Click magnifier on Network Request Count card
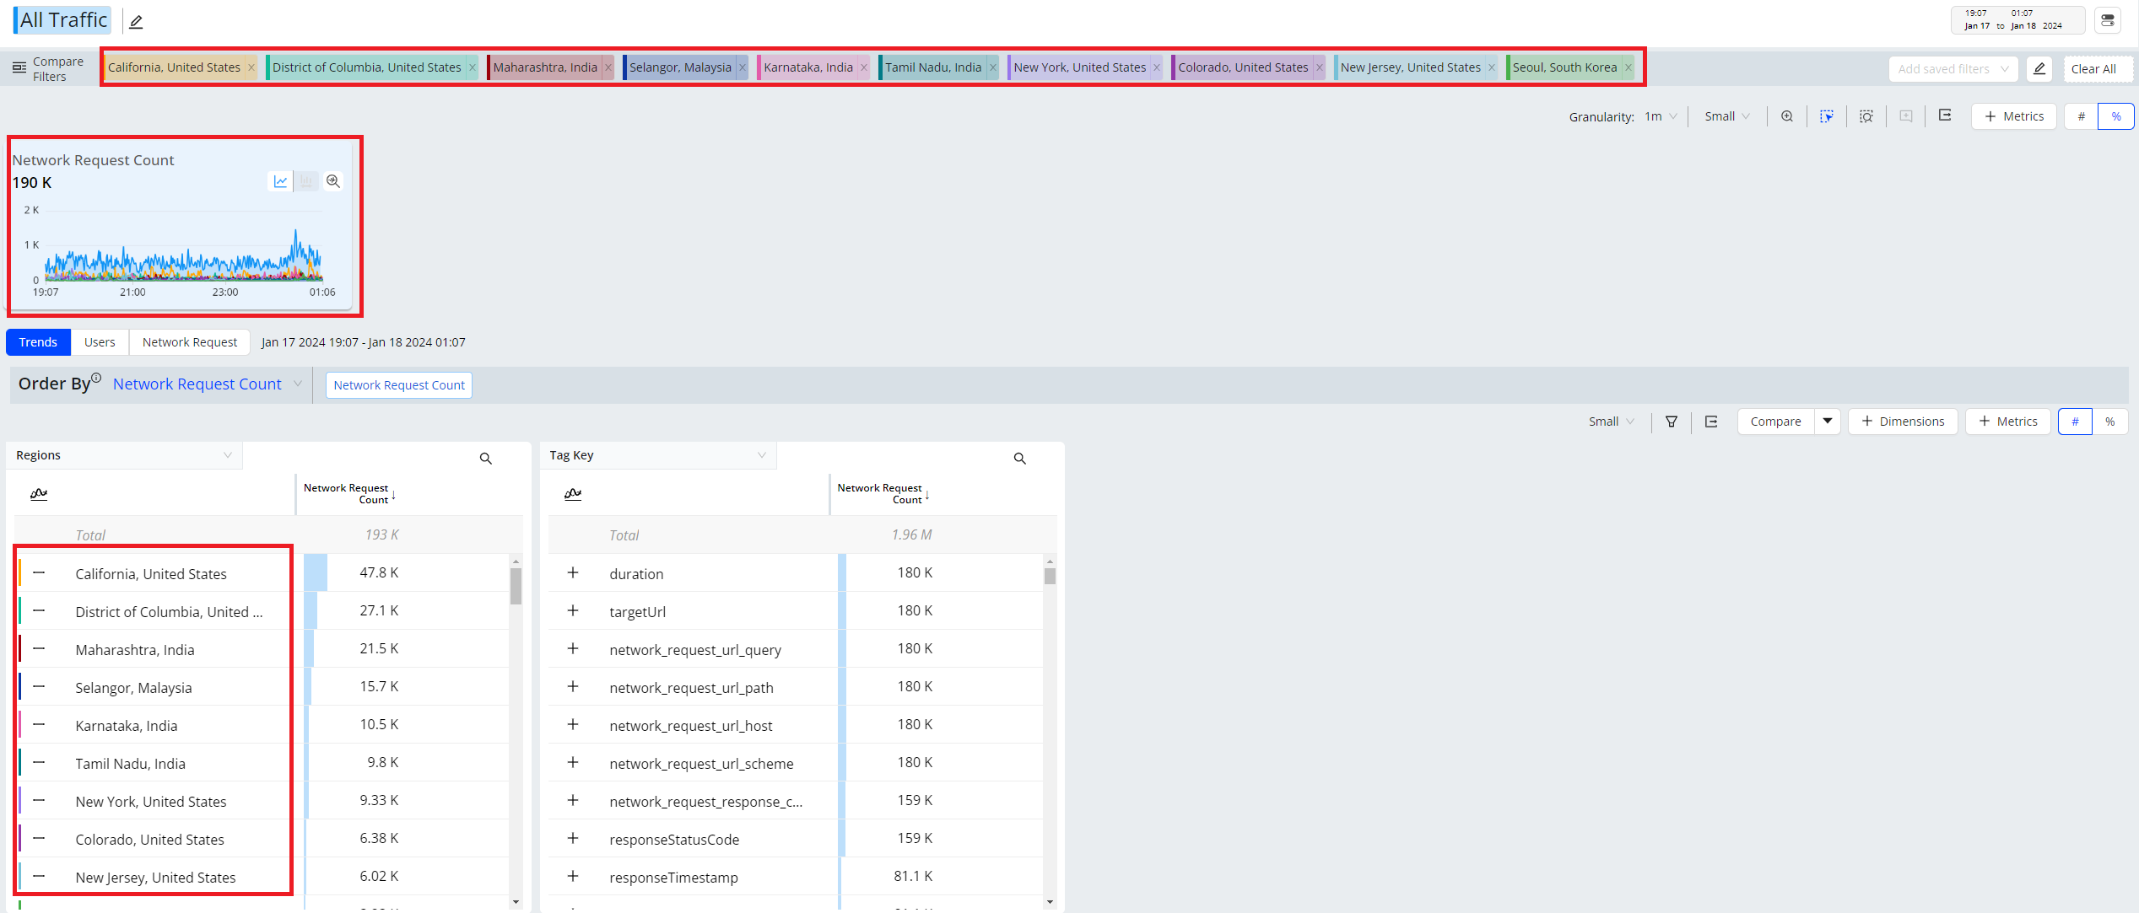Image resolution: width=2139 pixels, height=913 pixels. pos(333,181)
